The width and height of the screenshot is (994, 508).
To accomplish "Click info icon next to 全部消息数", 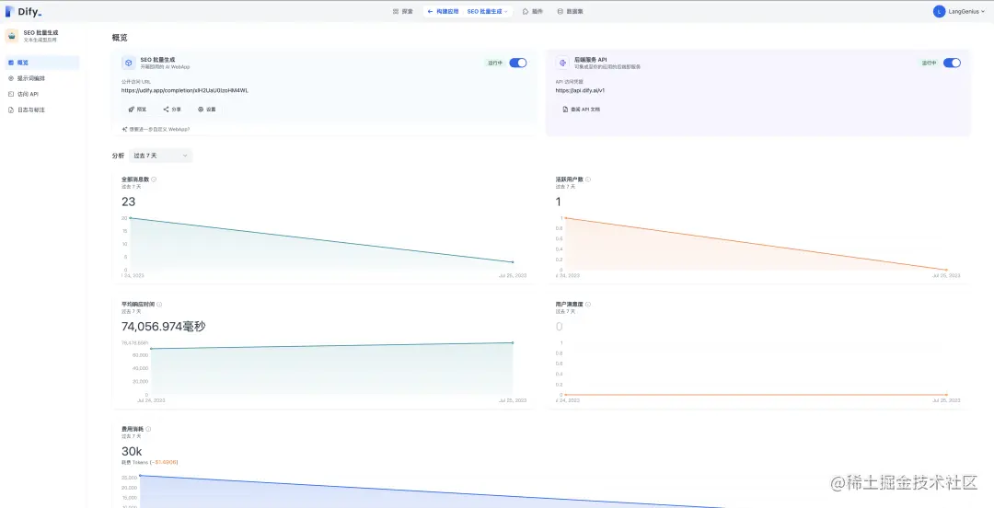I will pos(154,179).
